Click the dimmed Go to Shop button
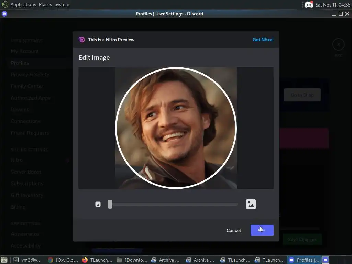The height and width of the screenshot is (264, 352). [302, 95]
